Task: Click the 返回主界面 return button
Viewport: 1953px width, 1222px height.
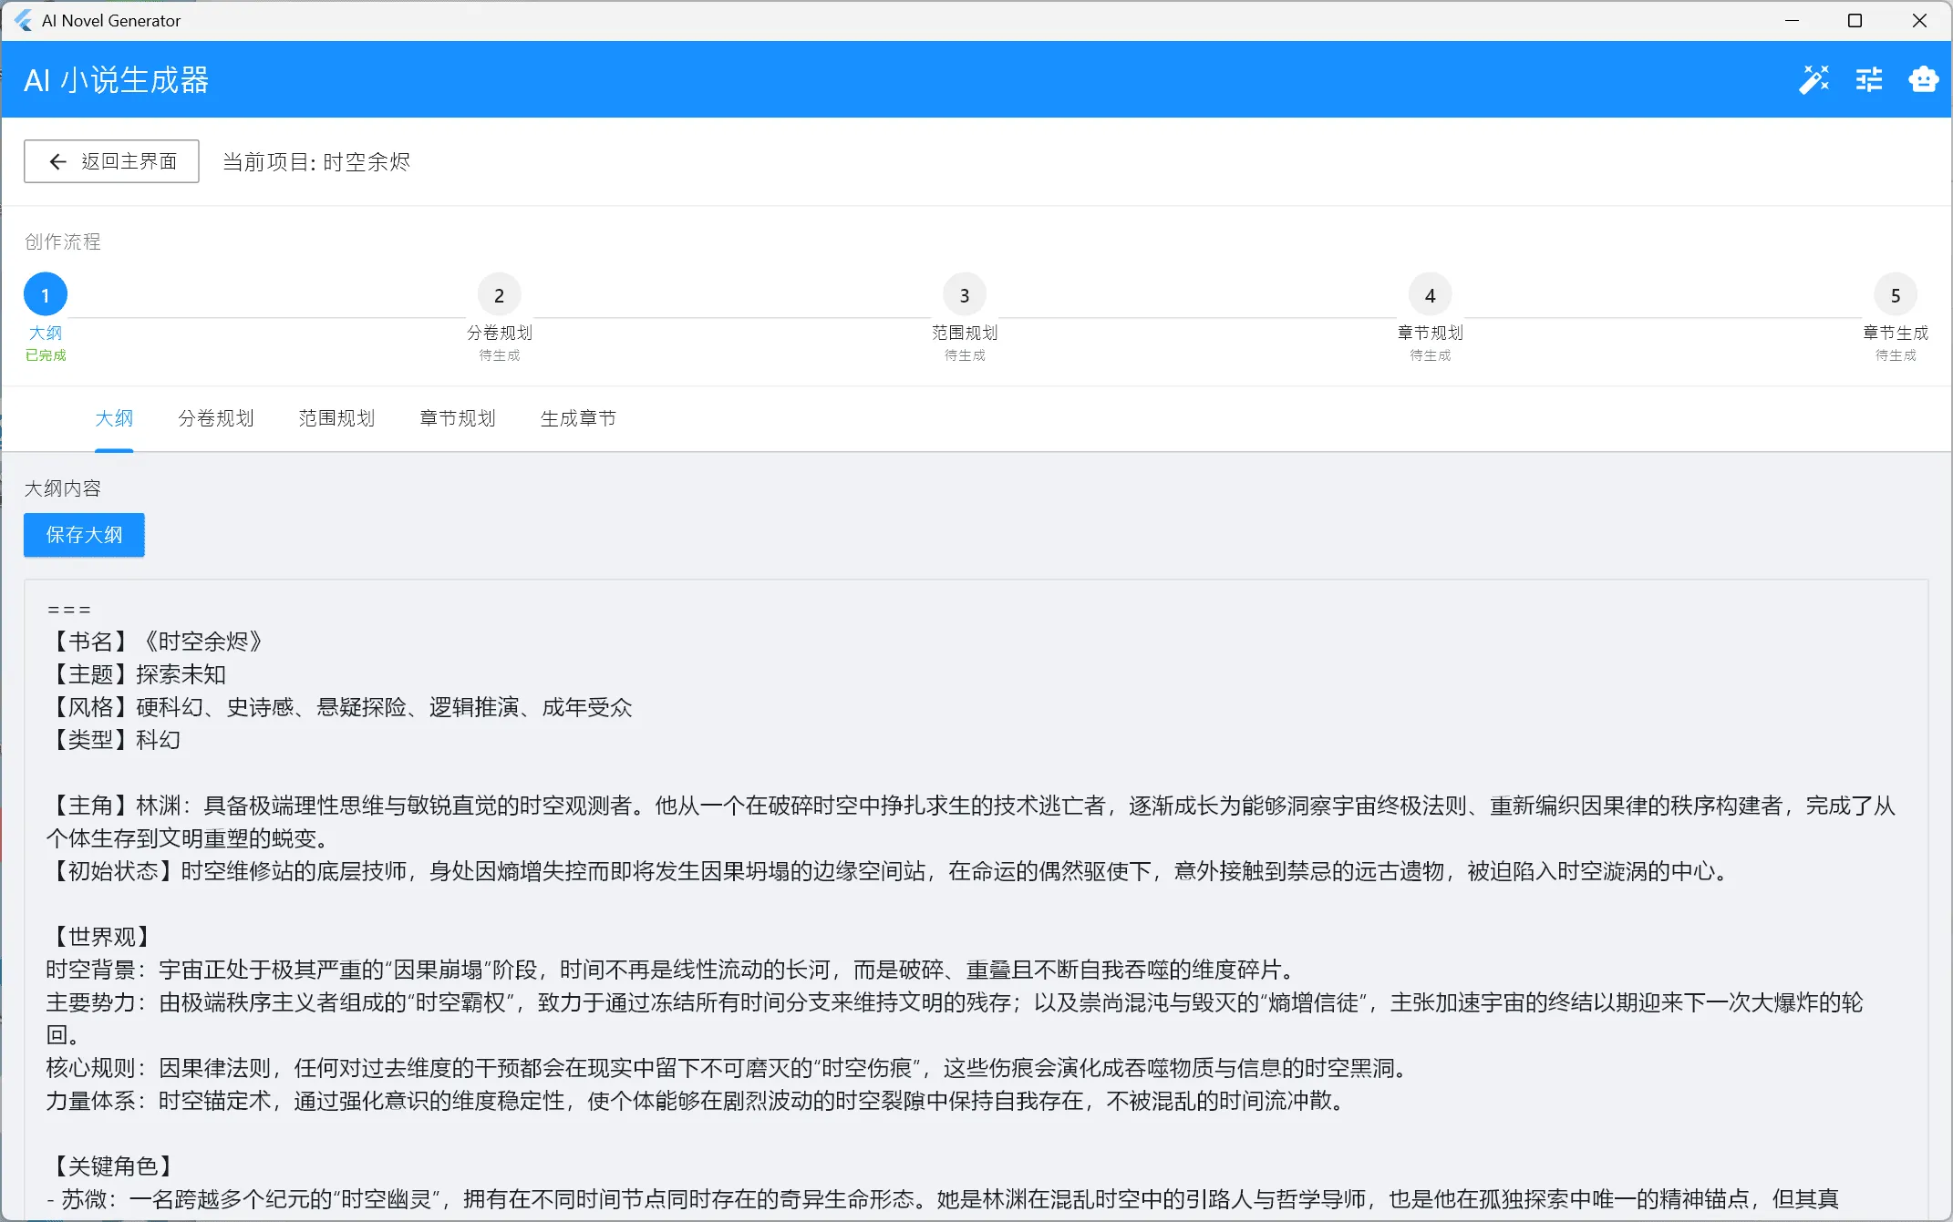Action: pyautogui.click(x=110, y=161)
